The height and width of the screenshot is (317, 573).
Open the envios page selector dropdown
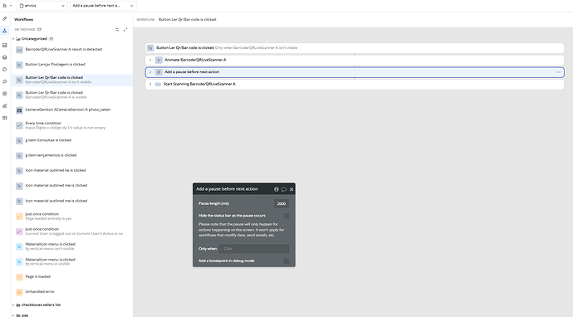point(42,6)
